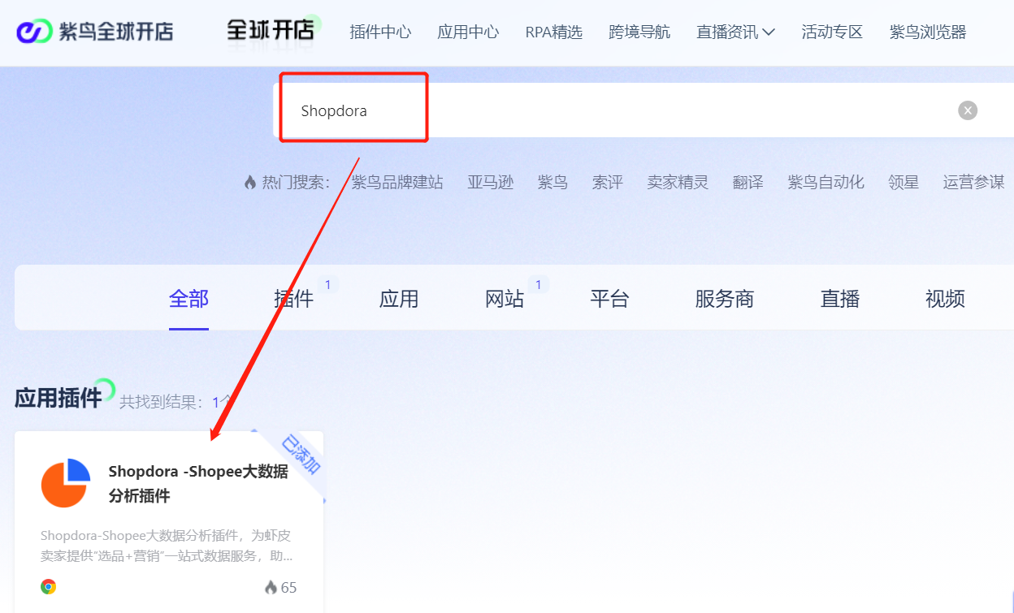Search hot keyword 紫鸟自动化
The width and height of the screenshot is (1014, 613).
[x=826, y=182]
